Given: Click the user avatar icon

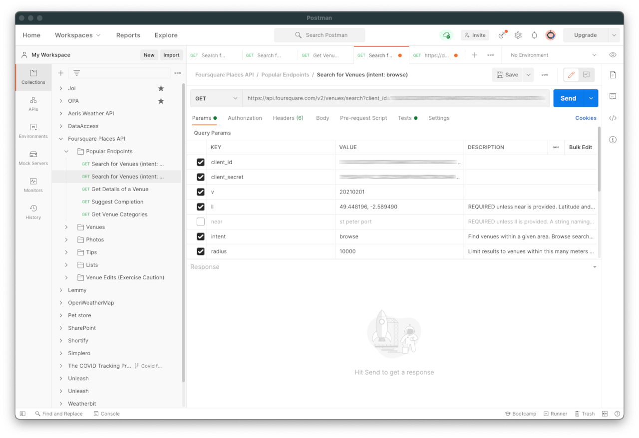Looking at the screenshot, I should pos(551,35).
